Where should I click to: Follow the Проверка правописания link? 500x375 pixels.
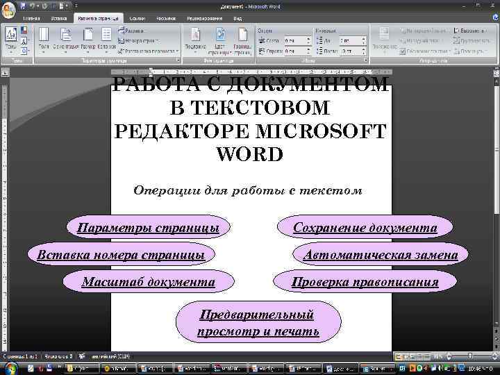365,282
